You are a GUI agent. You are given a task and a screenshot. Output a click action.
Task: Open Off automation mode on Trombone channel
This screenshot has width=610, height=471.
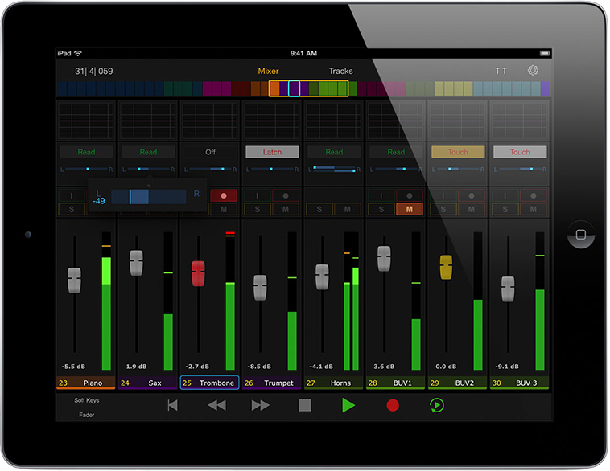click(x=210, y=152)
